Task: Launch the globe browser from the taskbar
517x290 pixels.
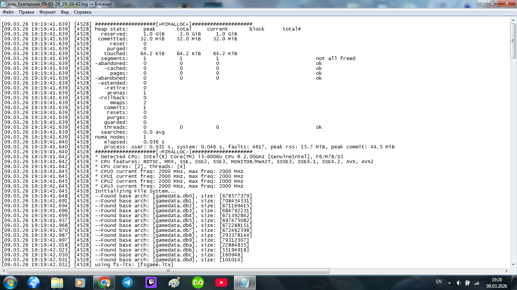Action: 34,282
